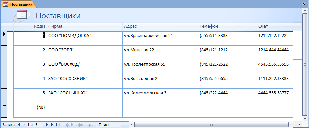Click address ул.Пролетпрская 55
Image resolution: width=309 pixels, height=128 pixels.
point(160,67)
